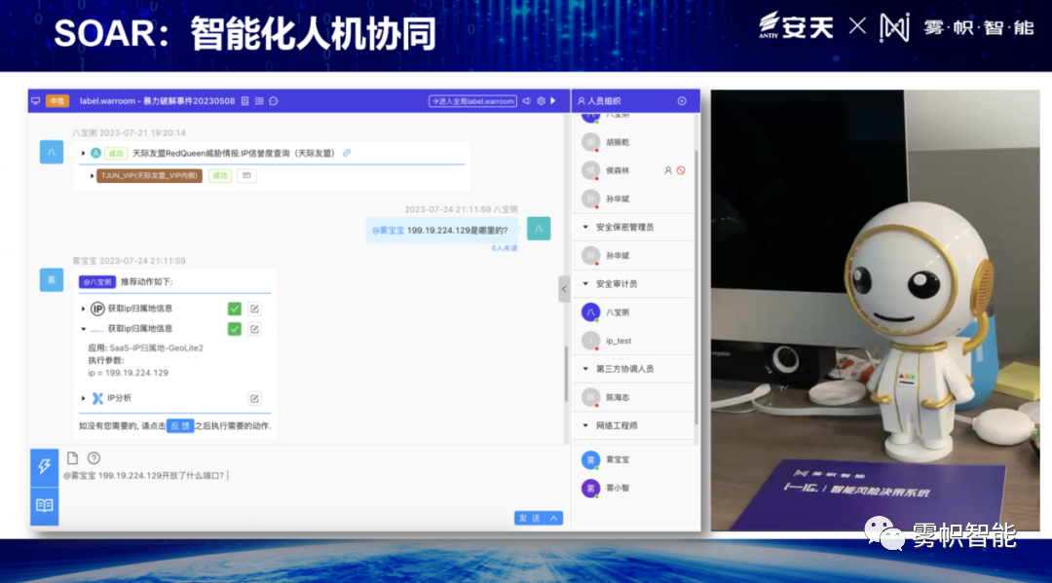This screenshot has width=1052, height=583.
Task: Select member 雾宝宝 in member list
Action: click(x=634, y=459)
